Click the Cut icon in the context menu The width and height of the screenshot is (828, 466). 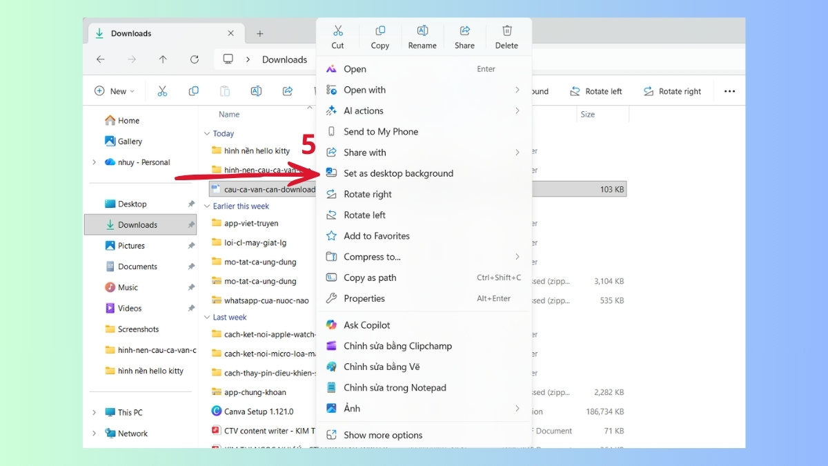[x=338, y=30]
